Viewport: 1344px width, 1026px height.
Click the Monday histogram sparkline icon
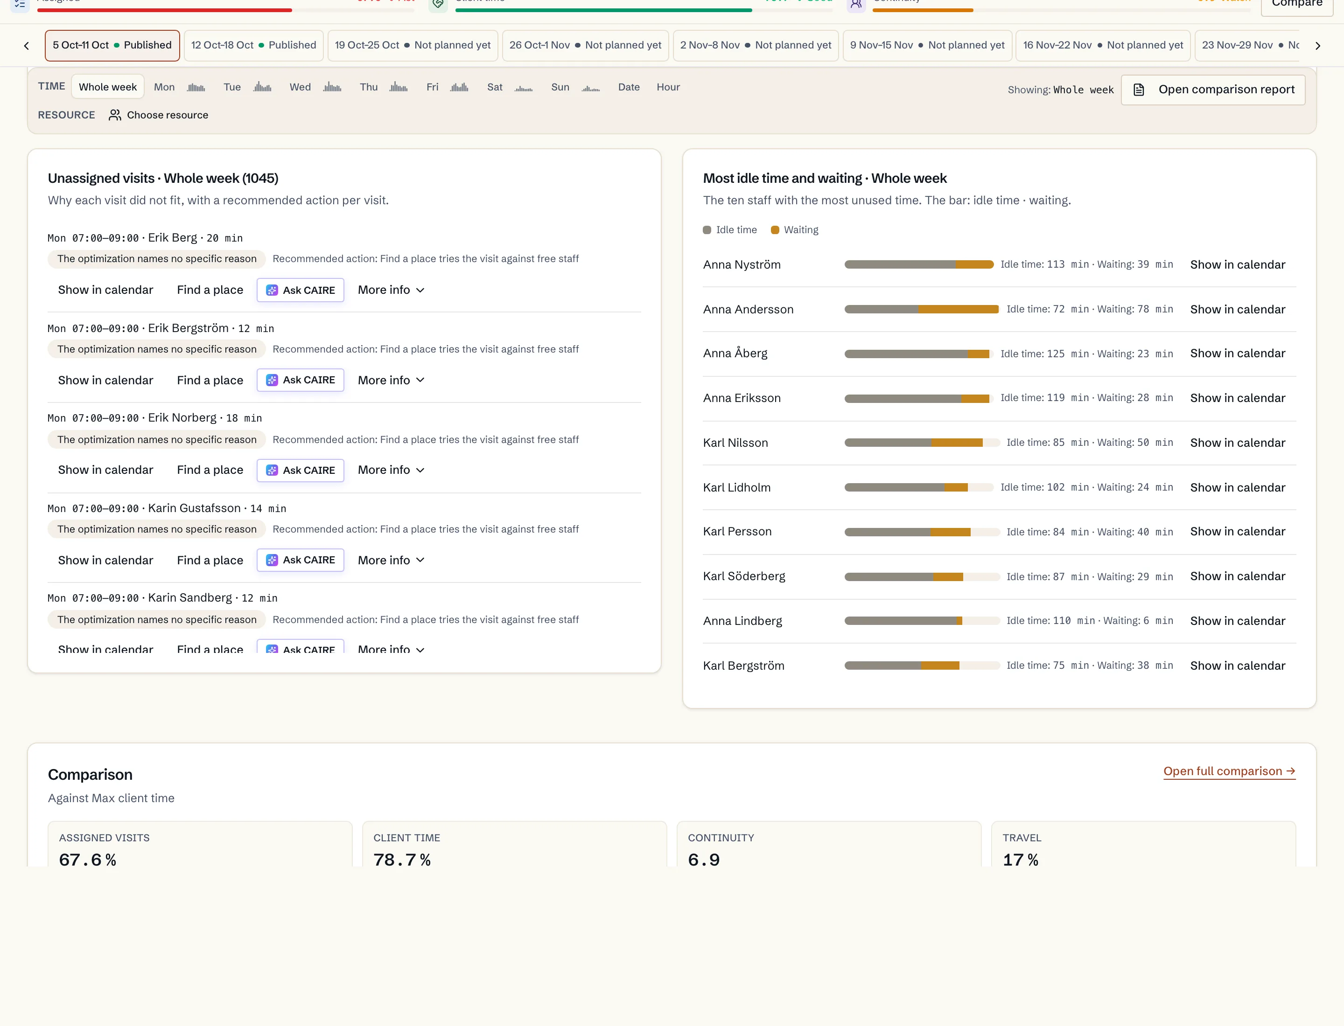click(x=196, y=87)
